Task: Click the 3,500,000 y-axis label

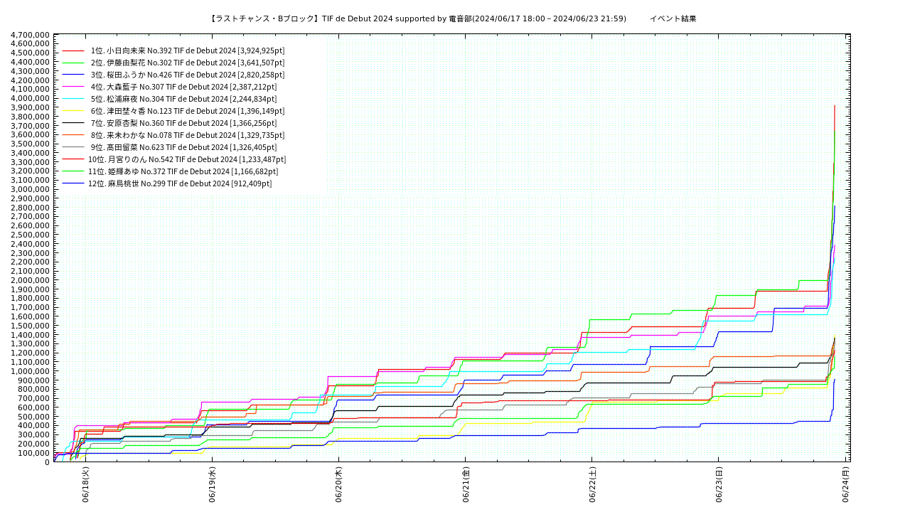Action: point(30,144)
